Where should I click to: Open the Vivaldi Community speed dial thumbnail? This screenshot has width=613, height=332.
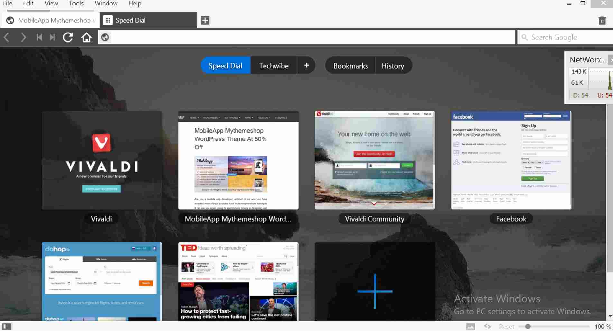tap(375, 160)
